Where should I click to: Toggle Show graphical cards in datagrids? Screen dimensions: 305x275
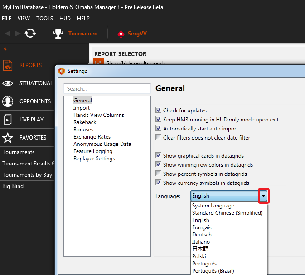tap(158, 155)
